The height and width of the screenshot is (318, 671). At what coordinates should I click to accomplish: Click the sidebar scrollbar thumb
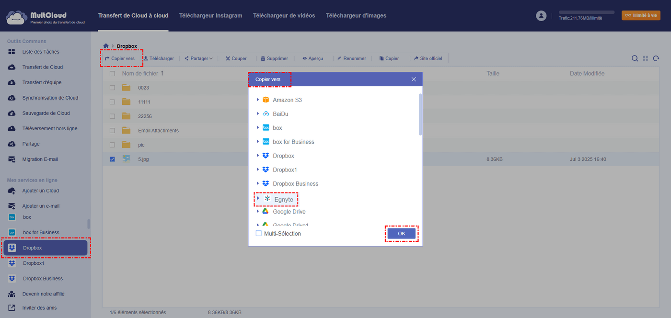(x=89, y=224)
